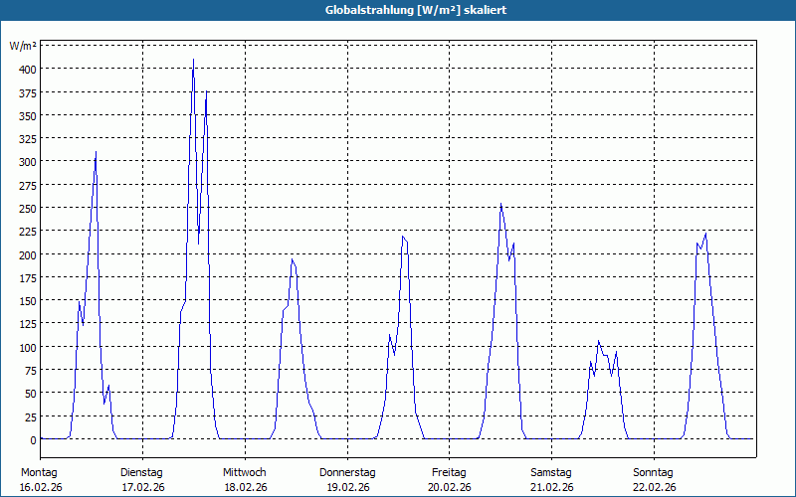
Task: Click Tuesday's highest radiation peak above 400
Action: [x=193, y=60]
